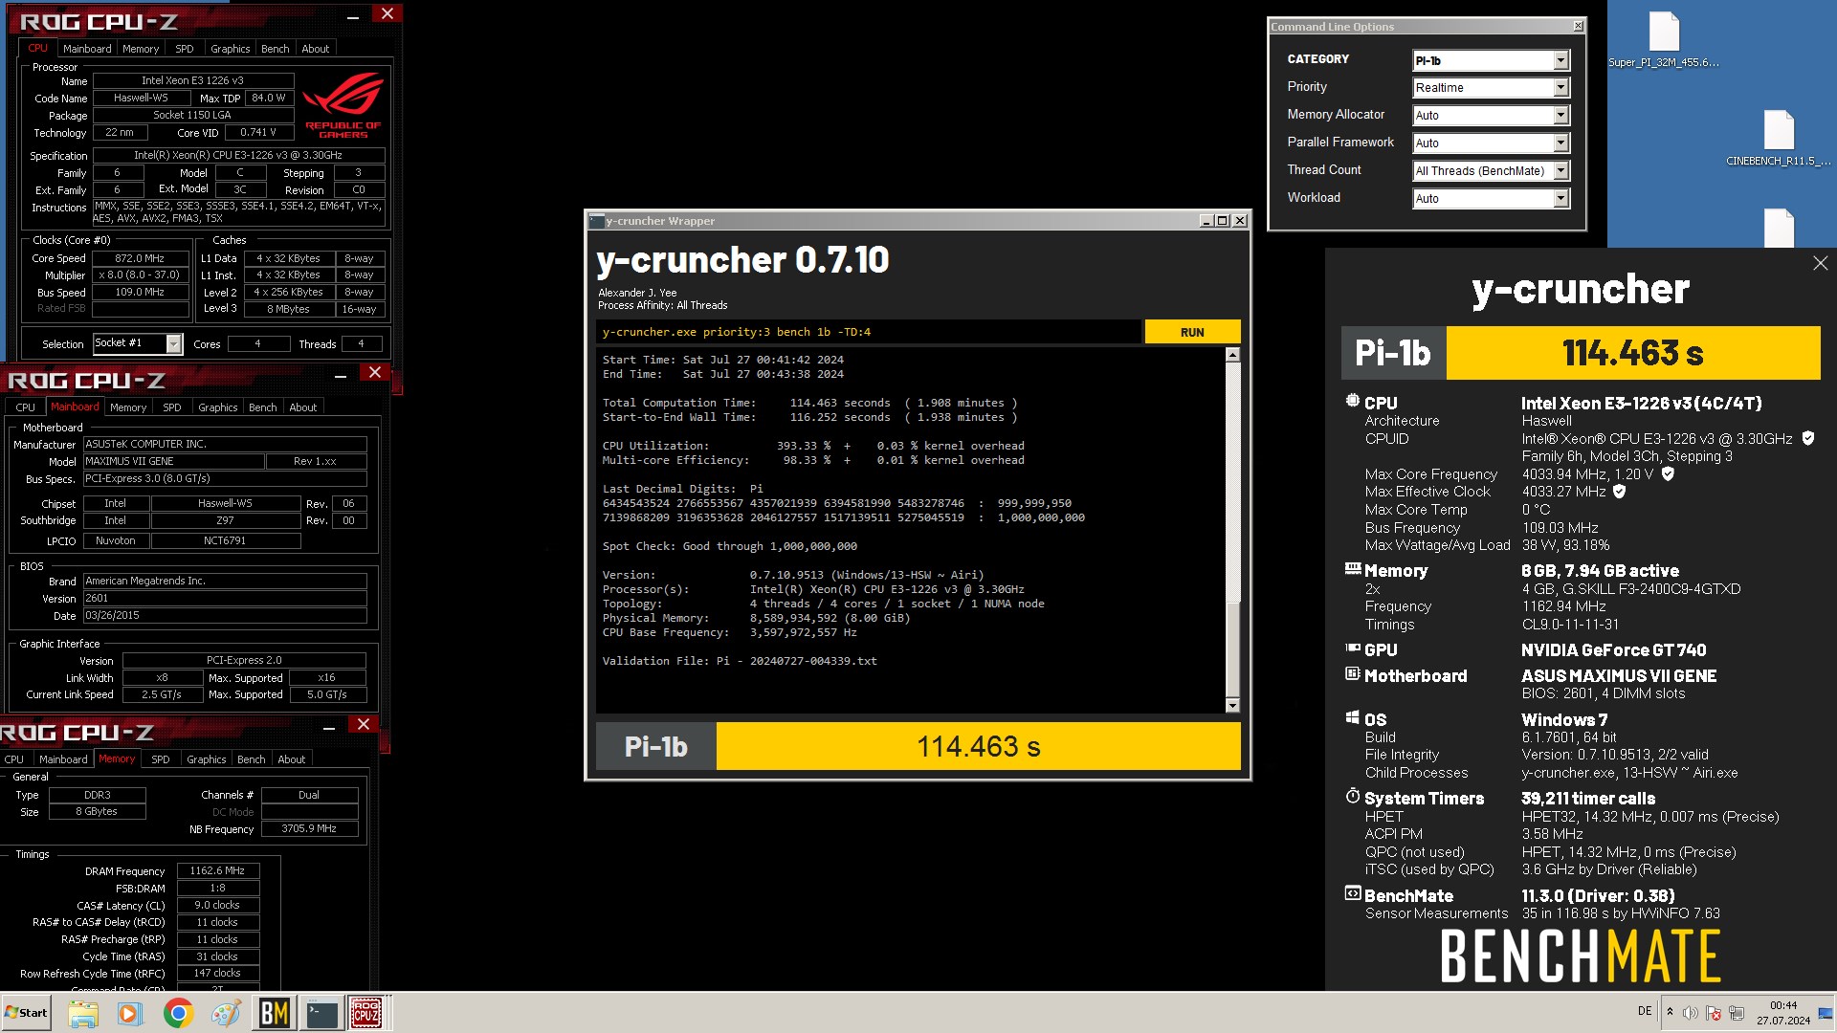
Task: Click the Pi-1b 114.463 s result bar
Action: click(x=918, y=746)
